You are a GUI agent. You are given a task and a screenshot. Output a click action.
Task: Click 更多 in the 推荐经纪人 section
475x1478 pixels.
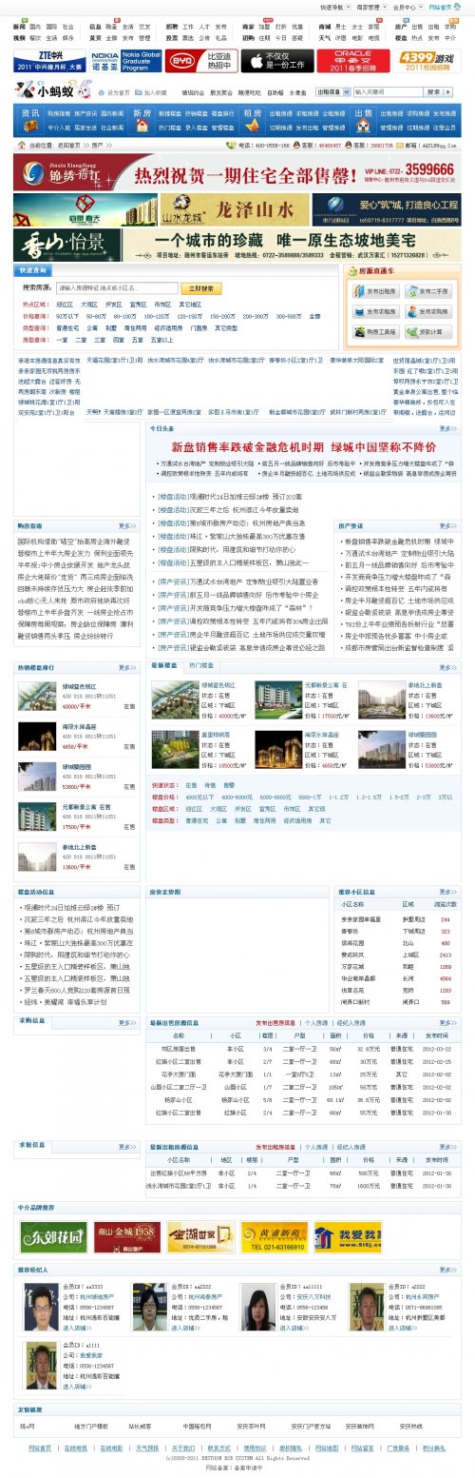pos(448,1270)
